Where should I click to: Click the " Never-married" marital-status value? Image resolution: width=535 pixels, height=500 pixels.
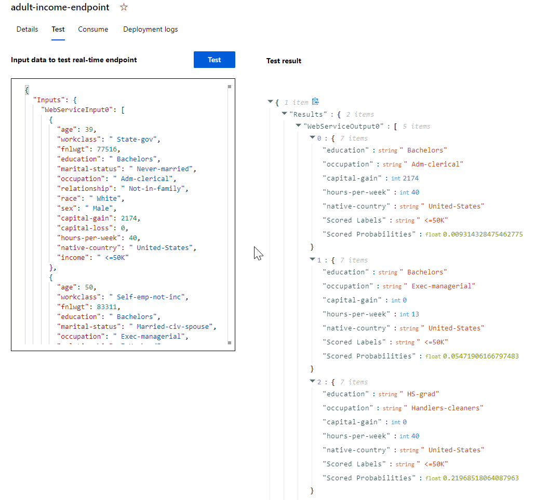click(161, 169)
